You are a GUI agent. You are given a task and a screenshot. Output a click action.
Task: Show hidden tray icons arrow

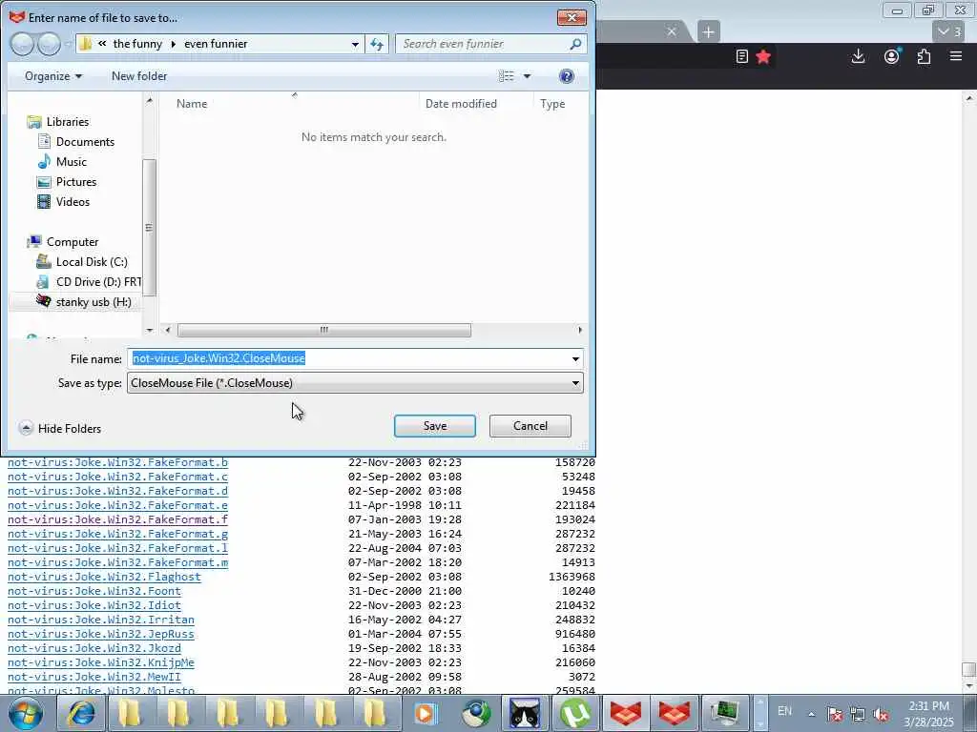811,715
